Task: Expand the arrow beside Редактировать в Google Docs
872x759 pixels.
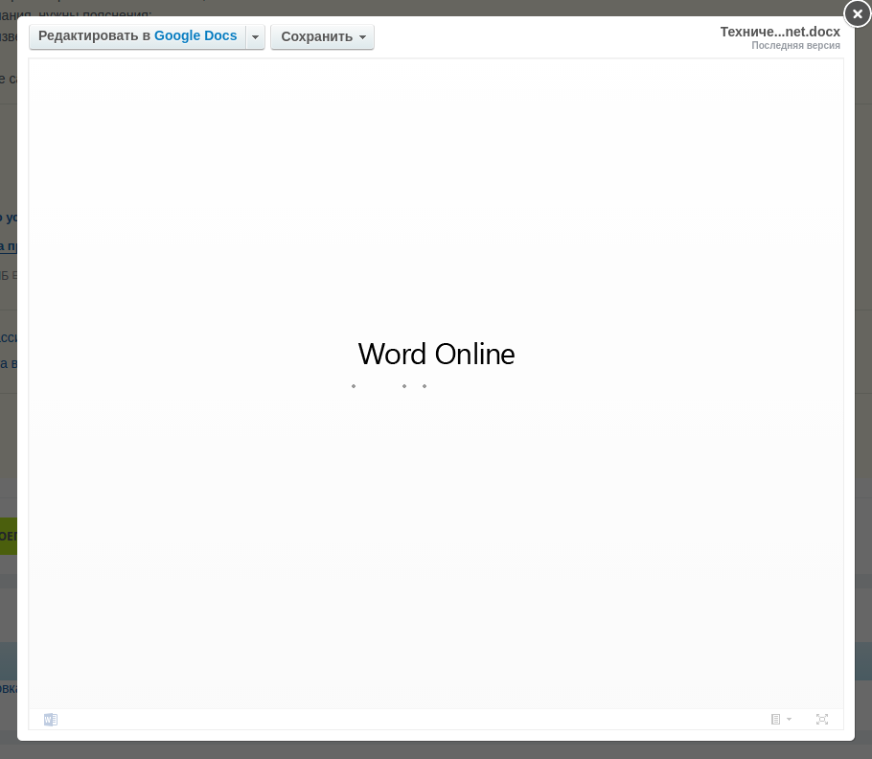Action: tap(255, 37)
